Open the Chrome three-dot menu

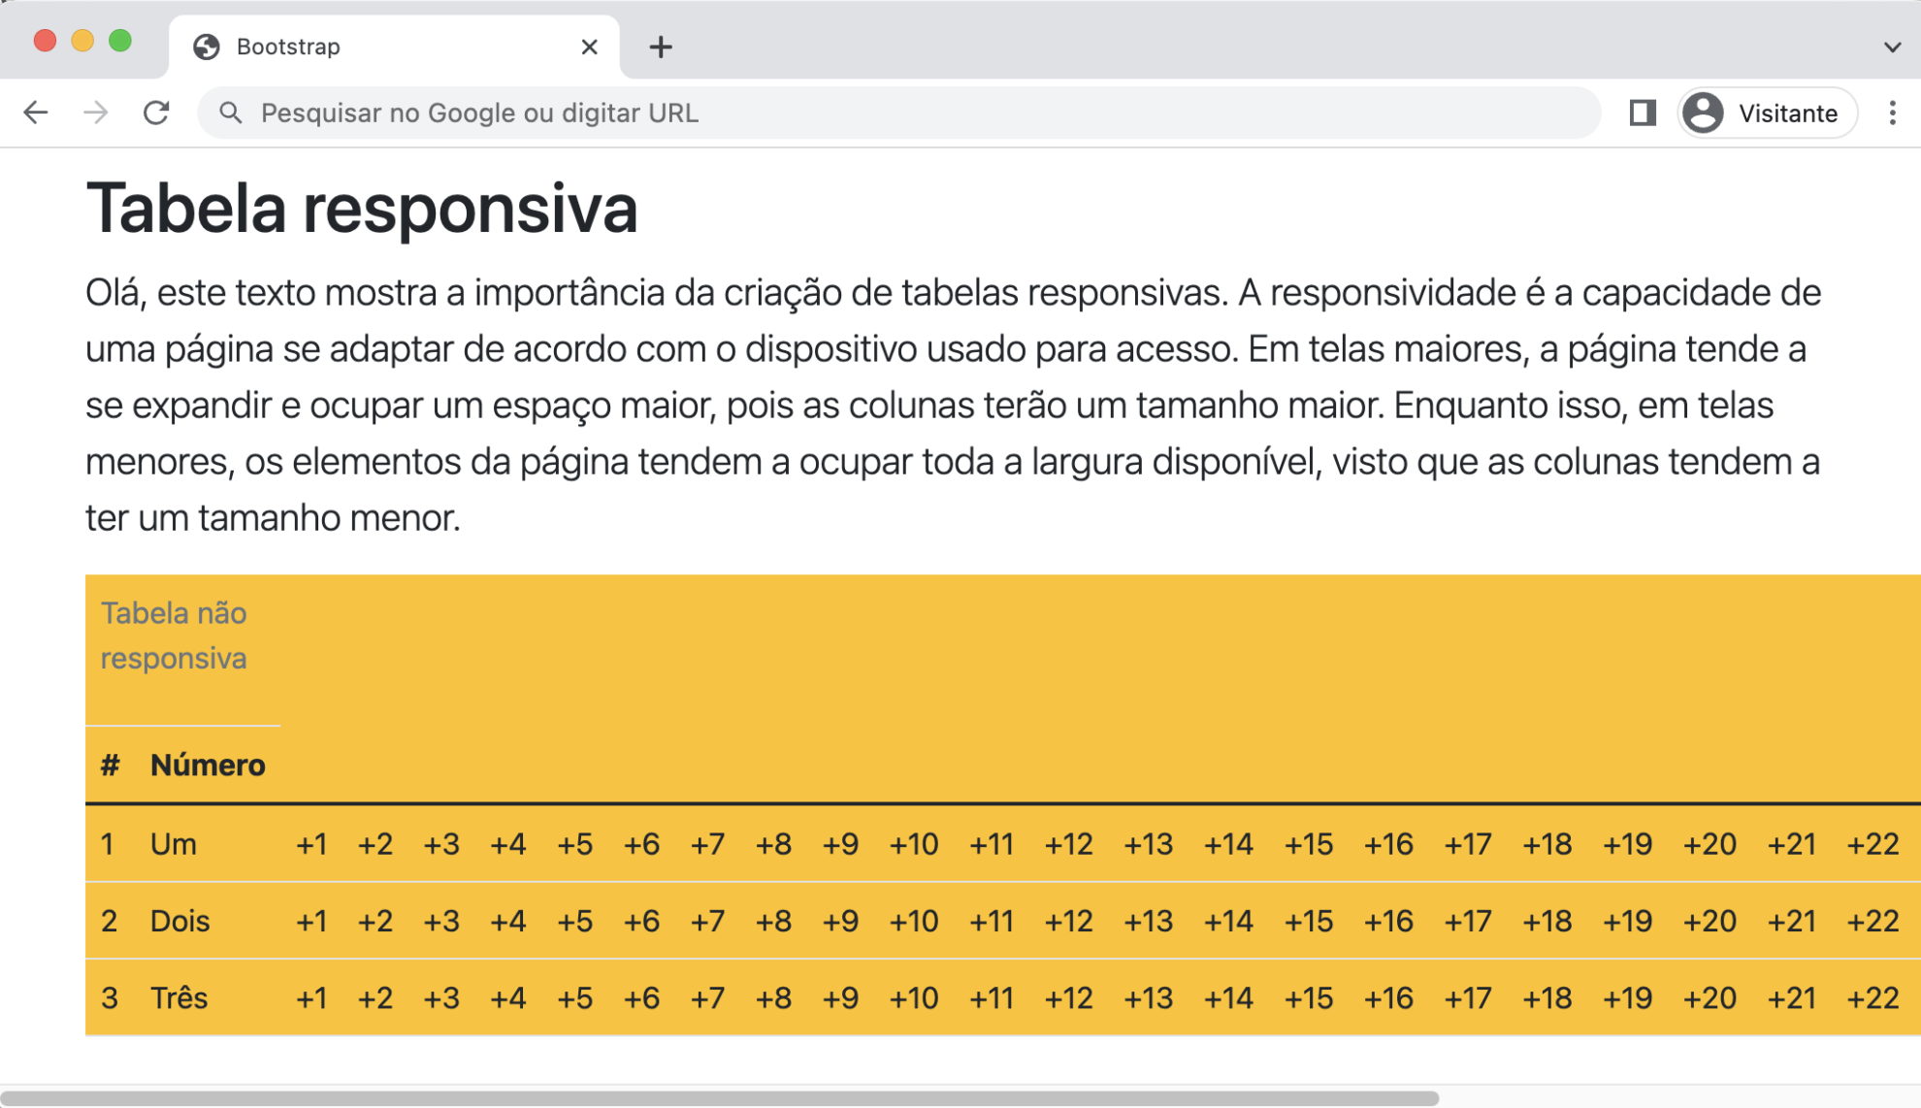pyautogui.click(x=1892, y=113)
